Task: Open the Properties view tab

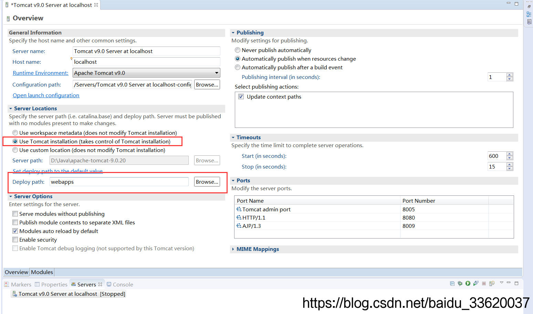Action: tap(51, 284)
